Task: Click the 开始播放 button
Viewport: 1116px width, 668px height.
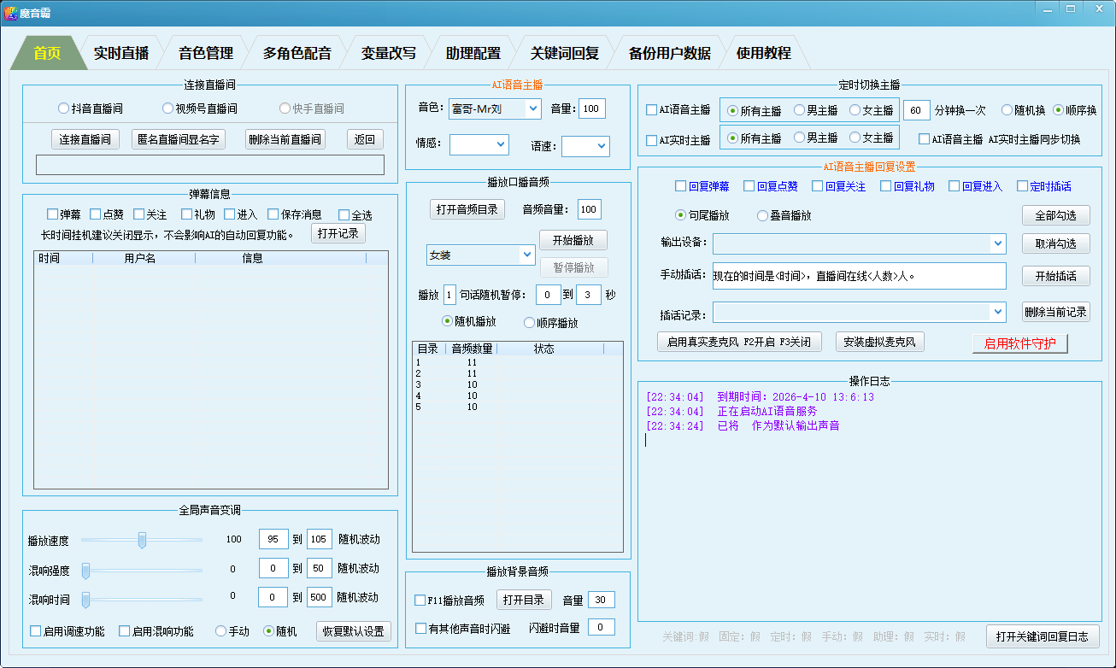Action: [x=573, y=240]
